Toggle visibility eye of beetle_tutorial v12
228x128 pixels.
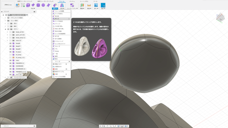tap(6, 15)
